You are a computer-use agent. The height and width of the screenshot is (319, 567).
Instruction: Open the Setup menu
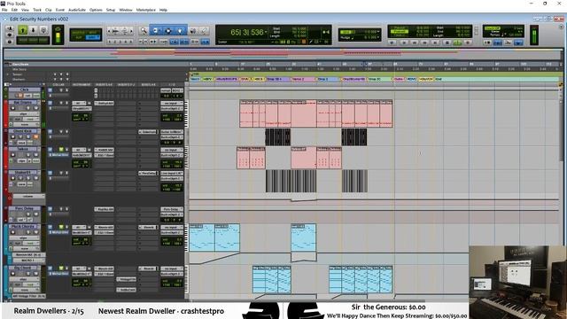click(111, 10)
